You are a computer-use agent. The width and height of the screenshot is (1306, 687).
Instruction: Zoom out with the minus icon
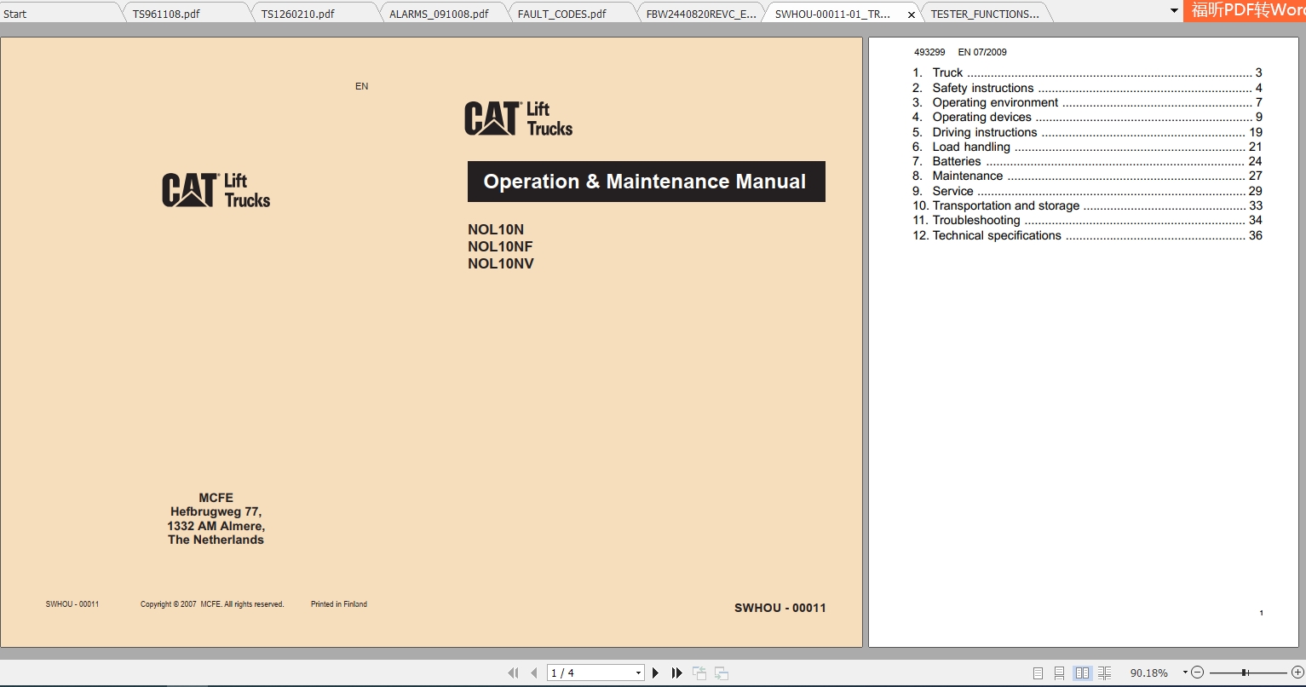coord(1198,673)
